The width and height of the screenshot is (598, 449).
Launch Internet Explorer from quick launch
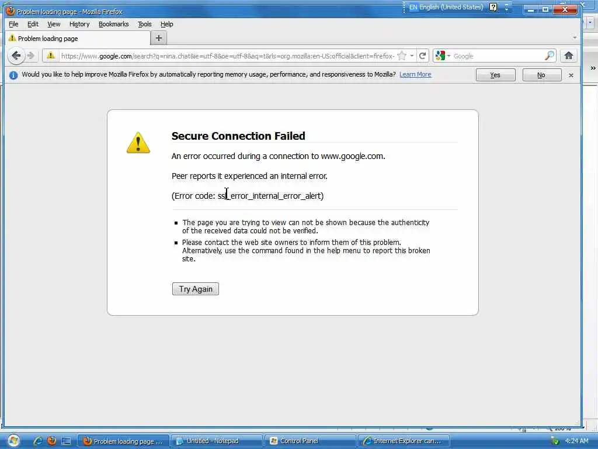pyautogui.click(x=38, y=441)
